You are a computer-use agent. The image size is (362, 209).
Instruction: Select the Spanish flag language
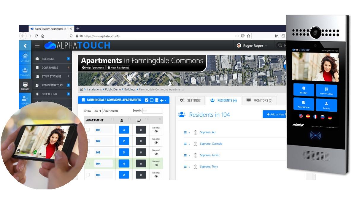point(308,116)
